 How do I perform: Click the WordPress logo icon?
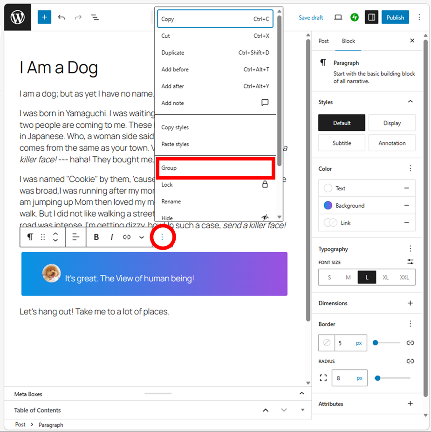tap(18, 18)
